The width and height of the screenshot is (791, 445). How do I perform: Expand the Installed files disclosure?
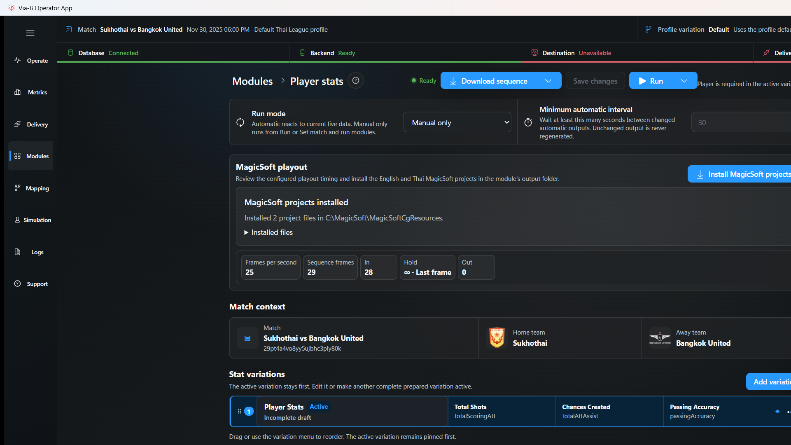[268, 232]
